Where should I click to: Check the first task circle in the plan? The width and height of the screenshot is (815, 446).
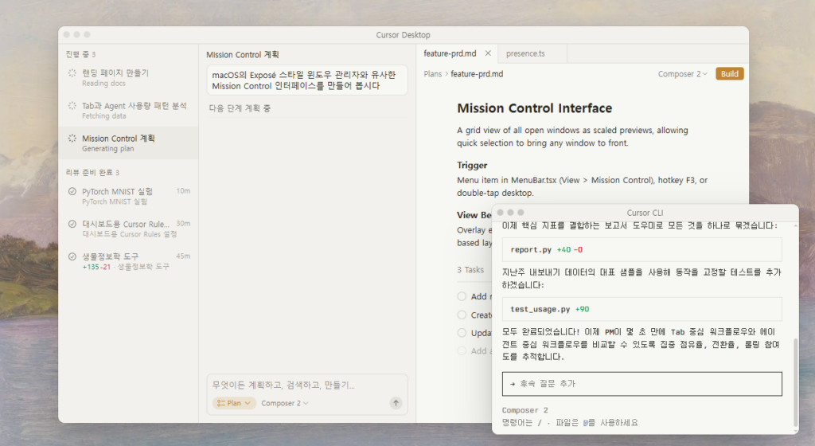(462, 296)
